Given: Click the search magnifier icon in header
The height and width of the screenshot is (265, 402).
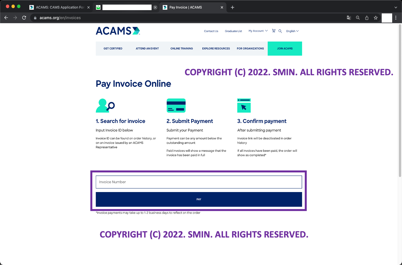Looking at the screenshot, I should point(280,31).
